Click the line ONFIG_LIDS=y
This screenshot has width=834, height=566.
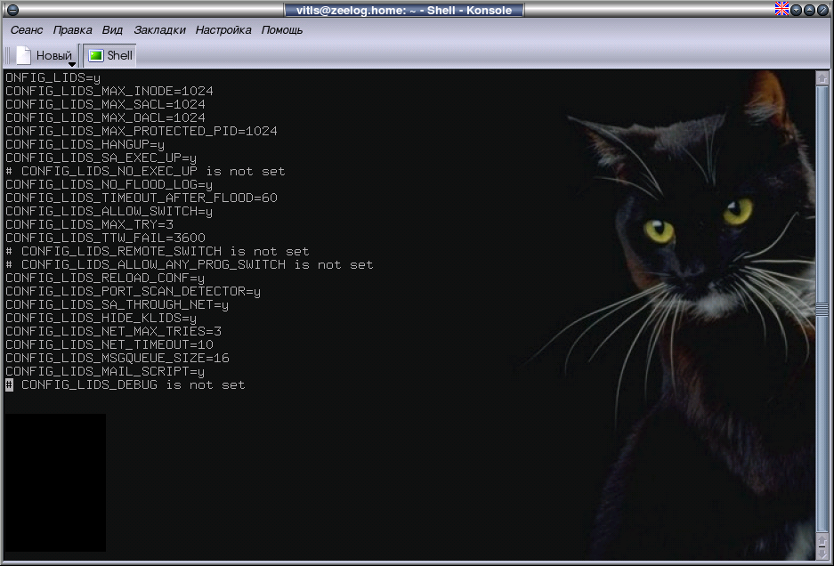click(53, 77)
